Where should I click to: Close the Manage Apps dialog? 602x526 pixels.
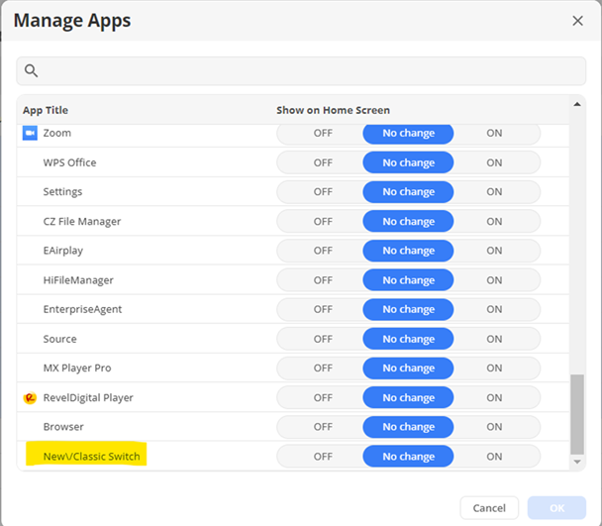[577, 21]
